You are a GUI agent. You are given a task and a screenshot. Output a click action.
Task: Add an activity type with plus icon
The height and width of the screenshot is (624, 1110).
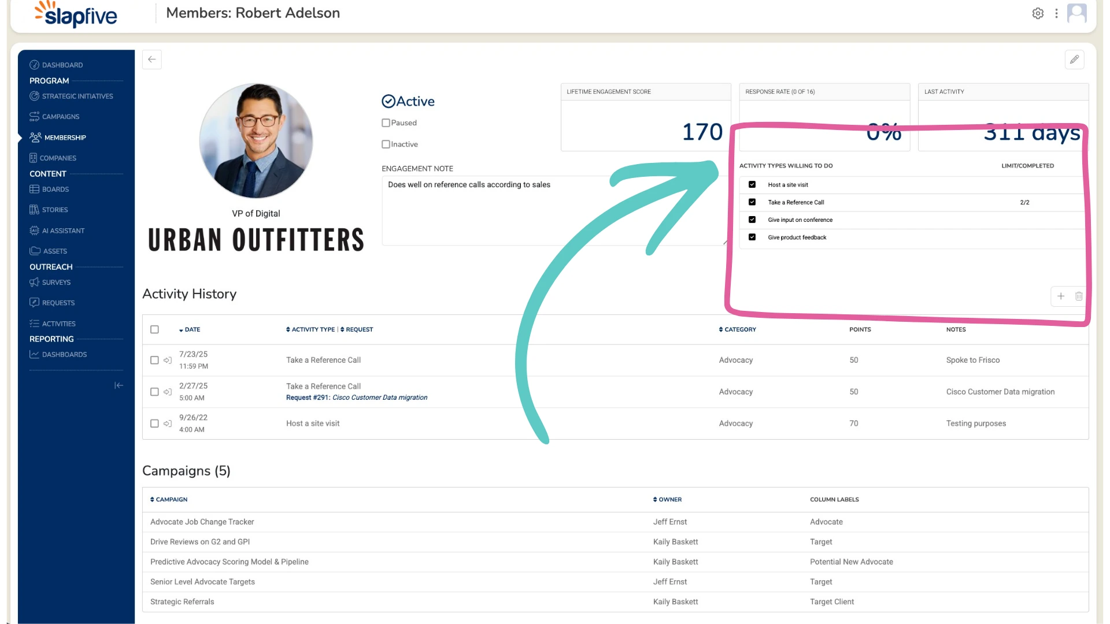tap(1061, 296)
